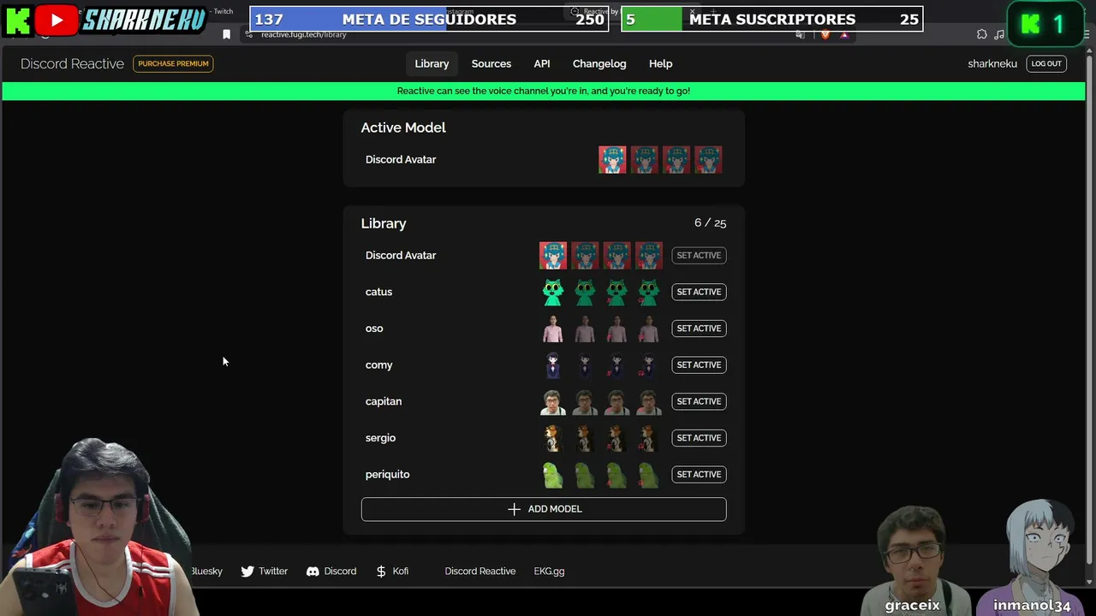Image resolution: width=1096 pixels, height=616 pixels.
Task: Click the ADD MODEL button
Action: (544, 509)
